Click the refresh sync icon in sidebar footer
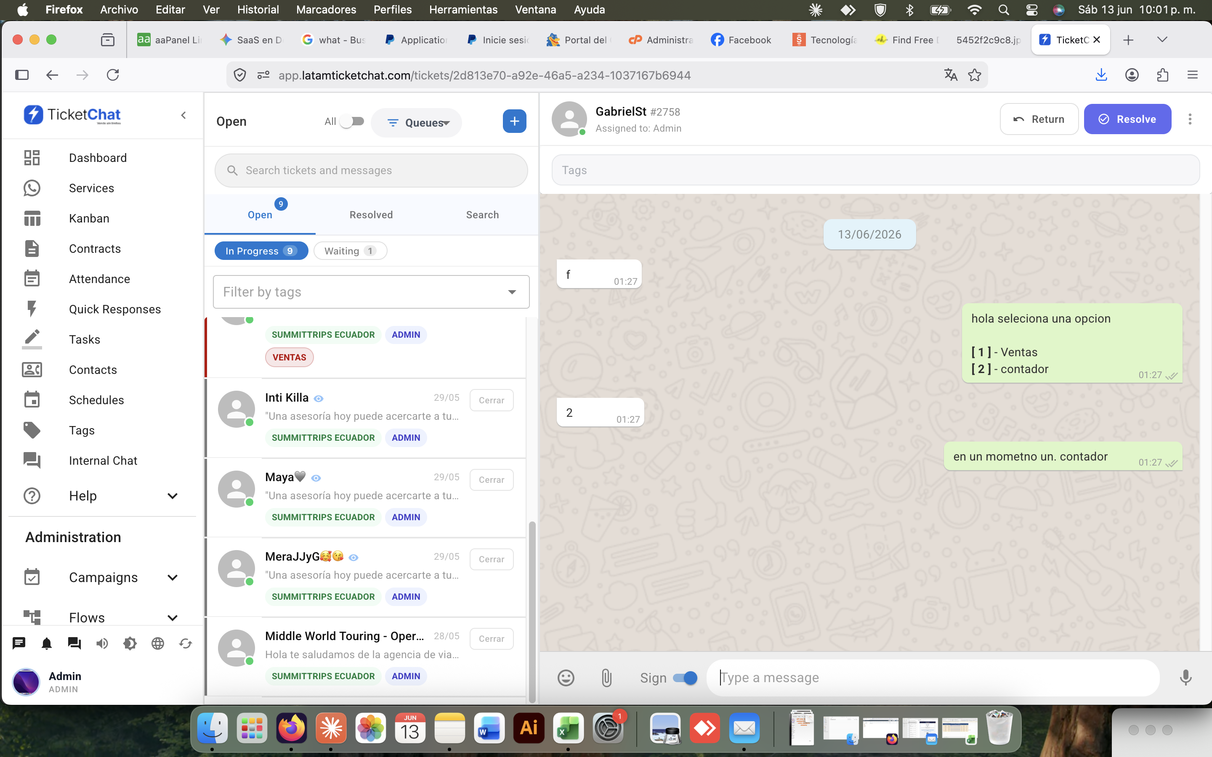 click(x=185, y=643)
